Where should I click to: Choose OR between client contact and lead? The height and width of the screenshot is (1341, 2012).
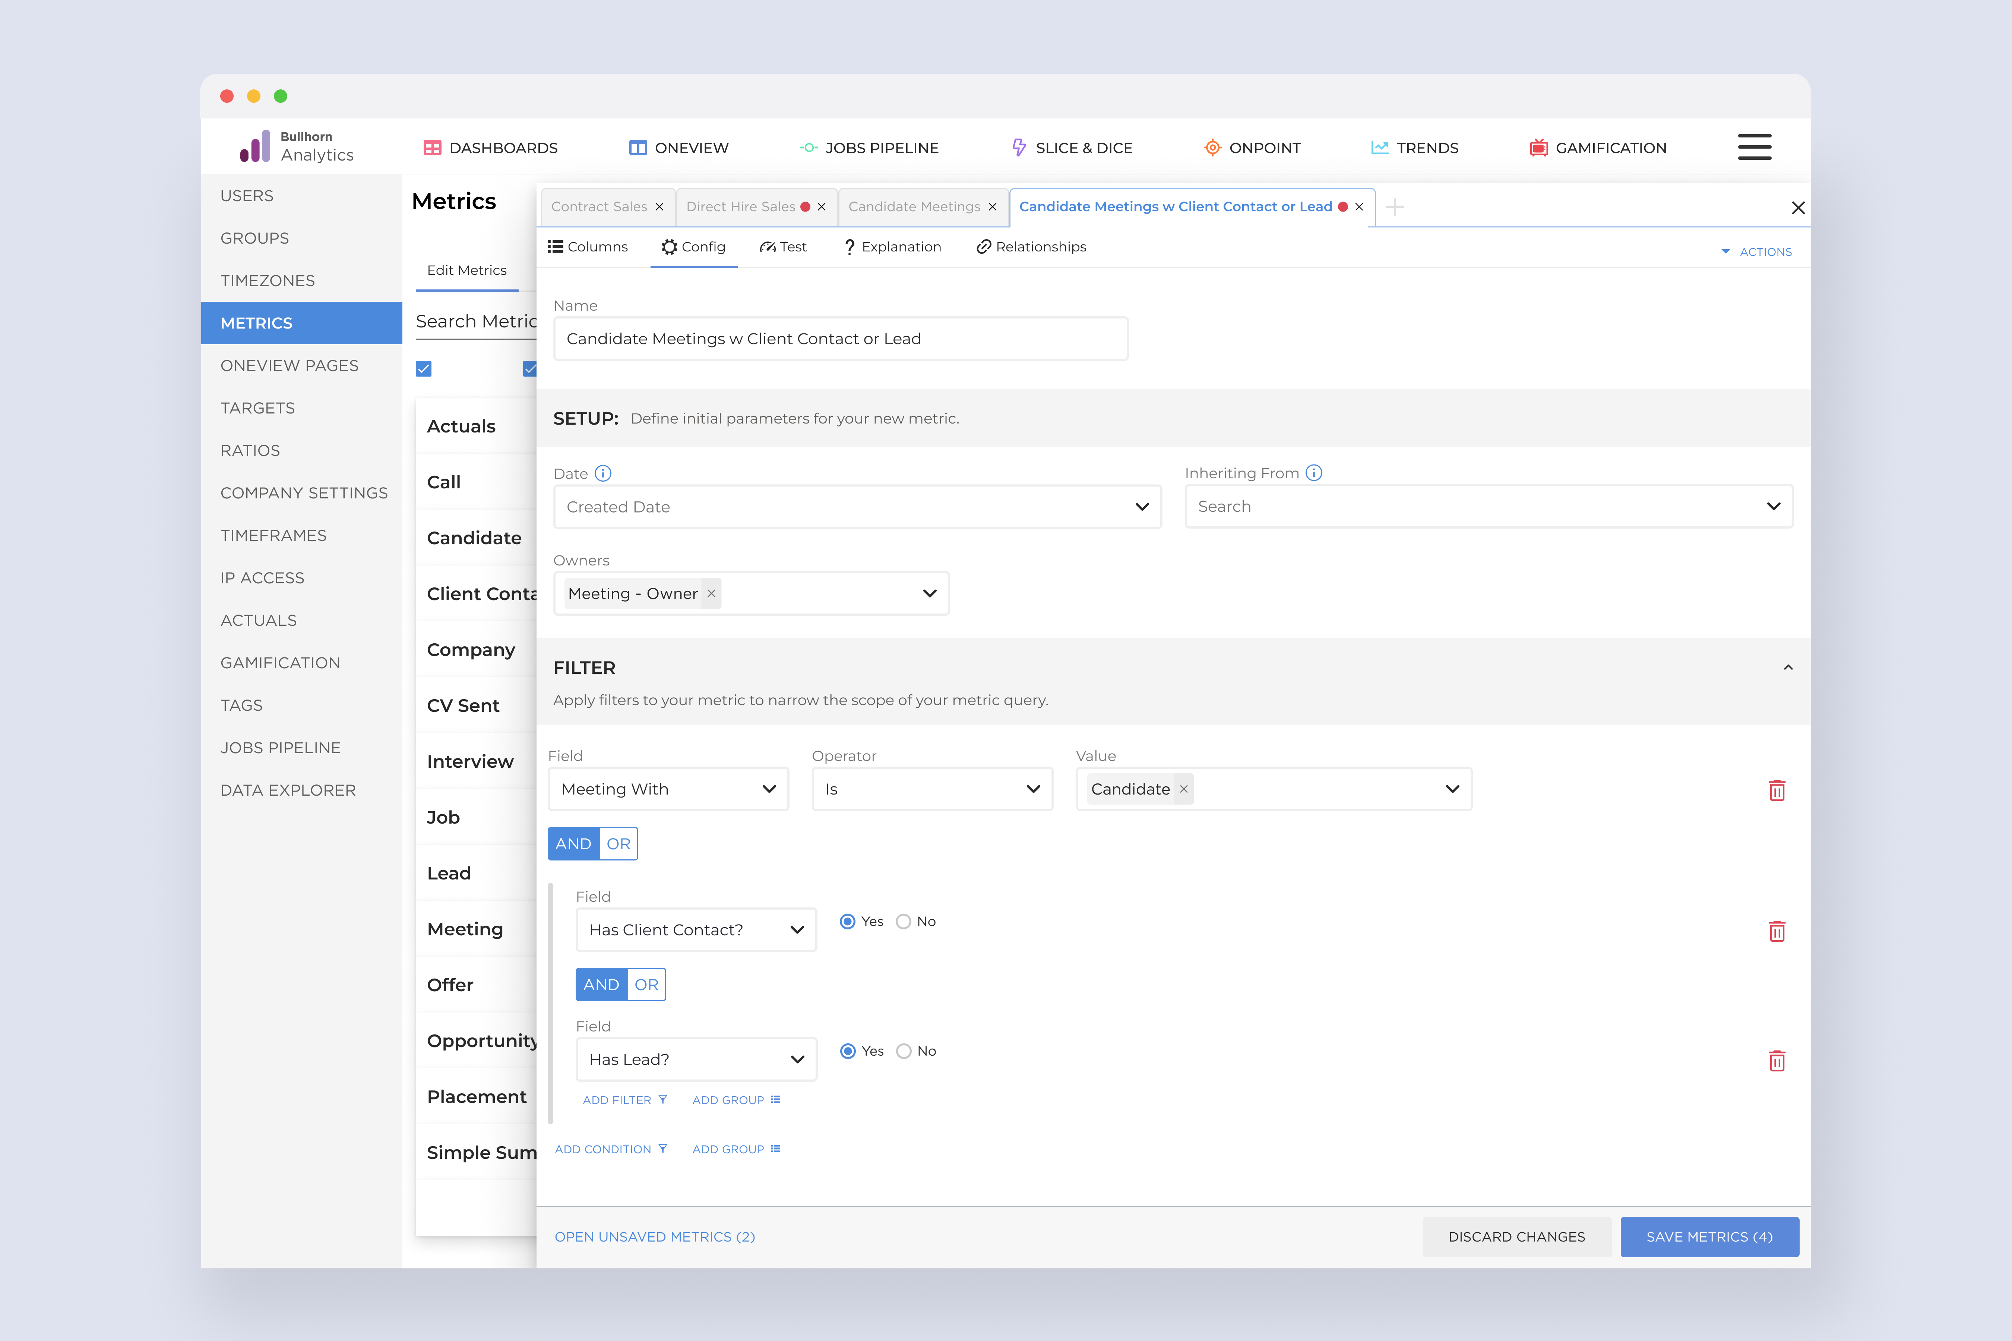tap(647, 985)
